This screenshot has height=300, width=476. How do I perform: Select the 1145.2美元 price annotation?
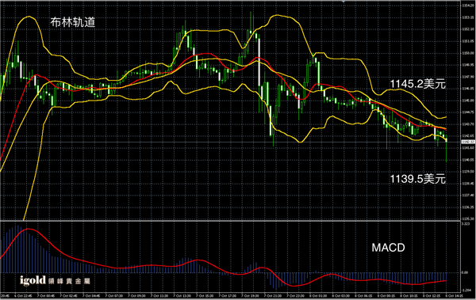[418, 84]
